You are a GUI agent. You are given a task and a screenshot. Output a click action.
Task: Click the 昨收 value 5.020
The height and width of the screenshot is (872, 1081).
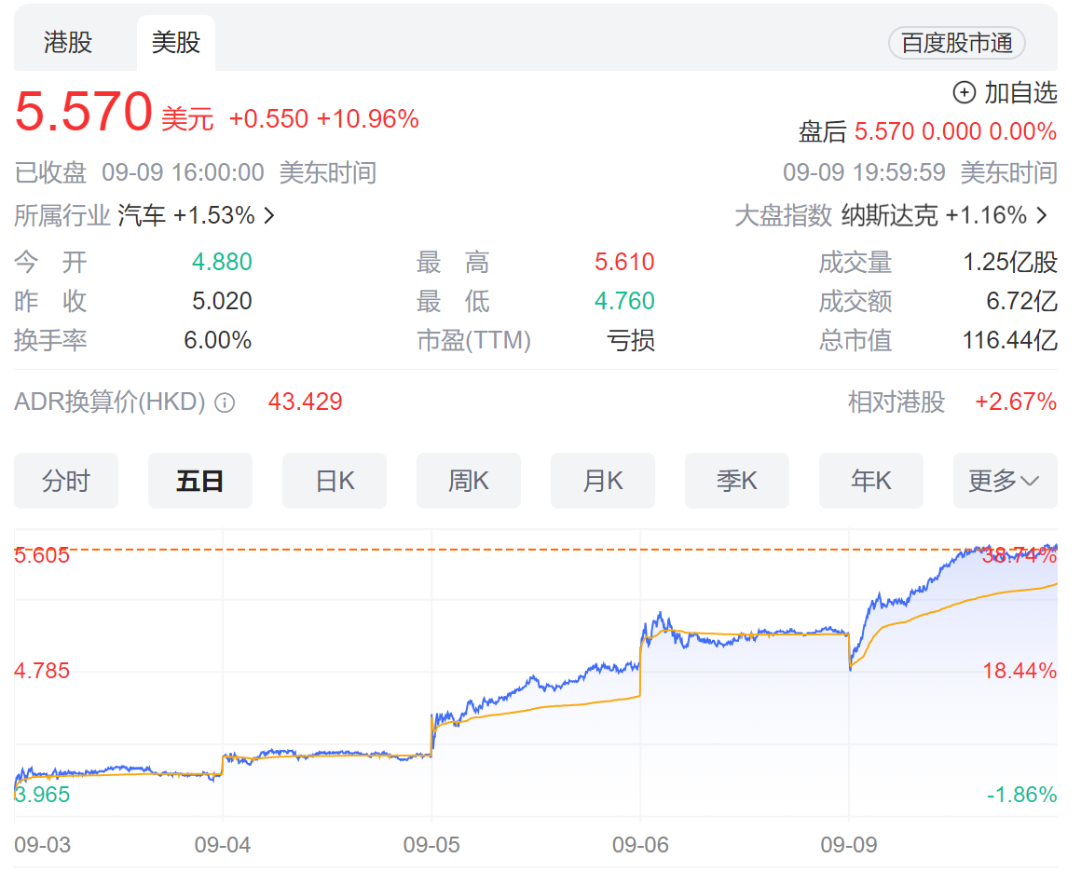(x=222, y=301)
